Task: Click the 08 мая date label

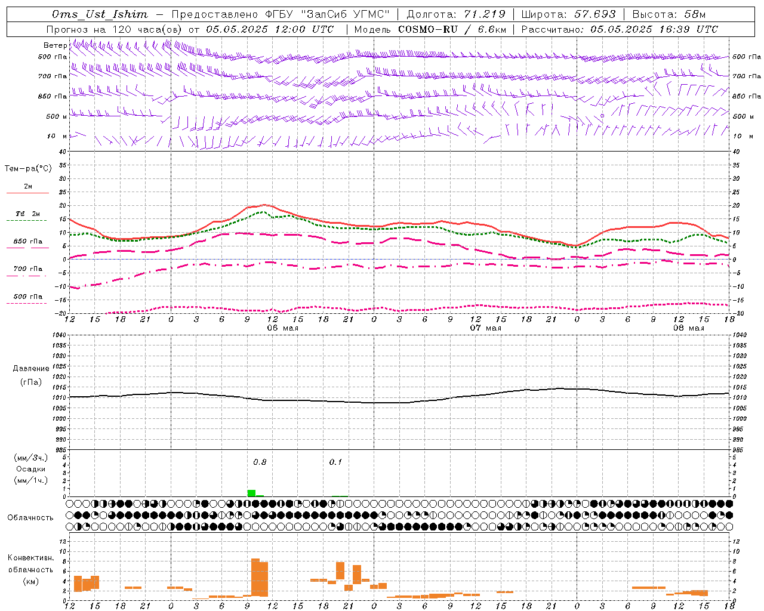Action: [x=688, y=328]
